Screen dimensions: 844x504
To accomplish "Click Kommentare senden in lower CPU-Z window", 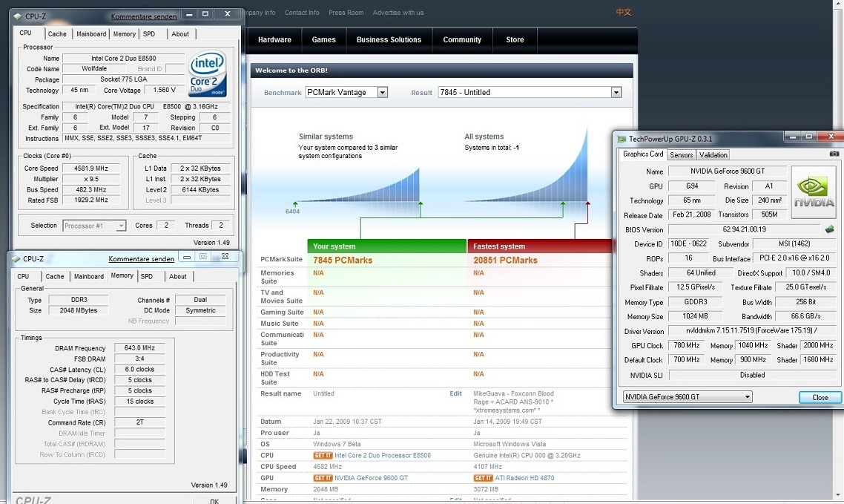I will (x=141, y=259).
